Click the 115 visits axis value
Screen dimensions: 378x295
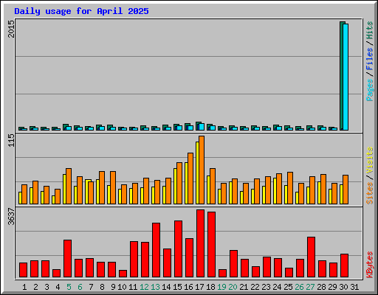tap(11, 140)
